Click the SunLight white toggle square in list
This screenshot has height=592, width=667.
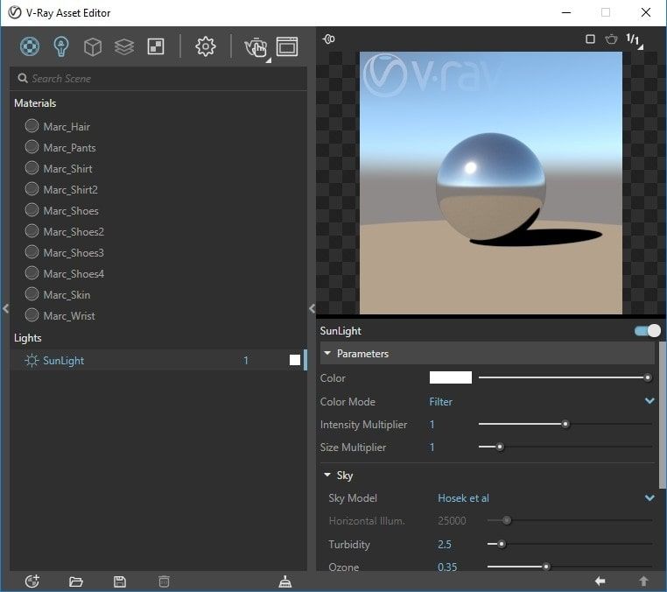(x=295, y=360)
